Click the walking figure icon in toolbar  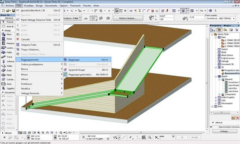pos(216,11)
